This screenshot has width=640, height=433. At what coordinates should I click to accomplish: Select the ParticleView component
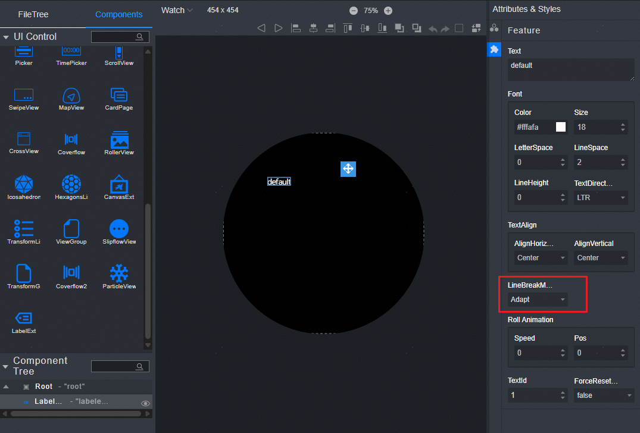tap(119, 274)
